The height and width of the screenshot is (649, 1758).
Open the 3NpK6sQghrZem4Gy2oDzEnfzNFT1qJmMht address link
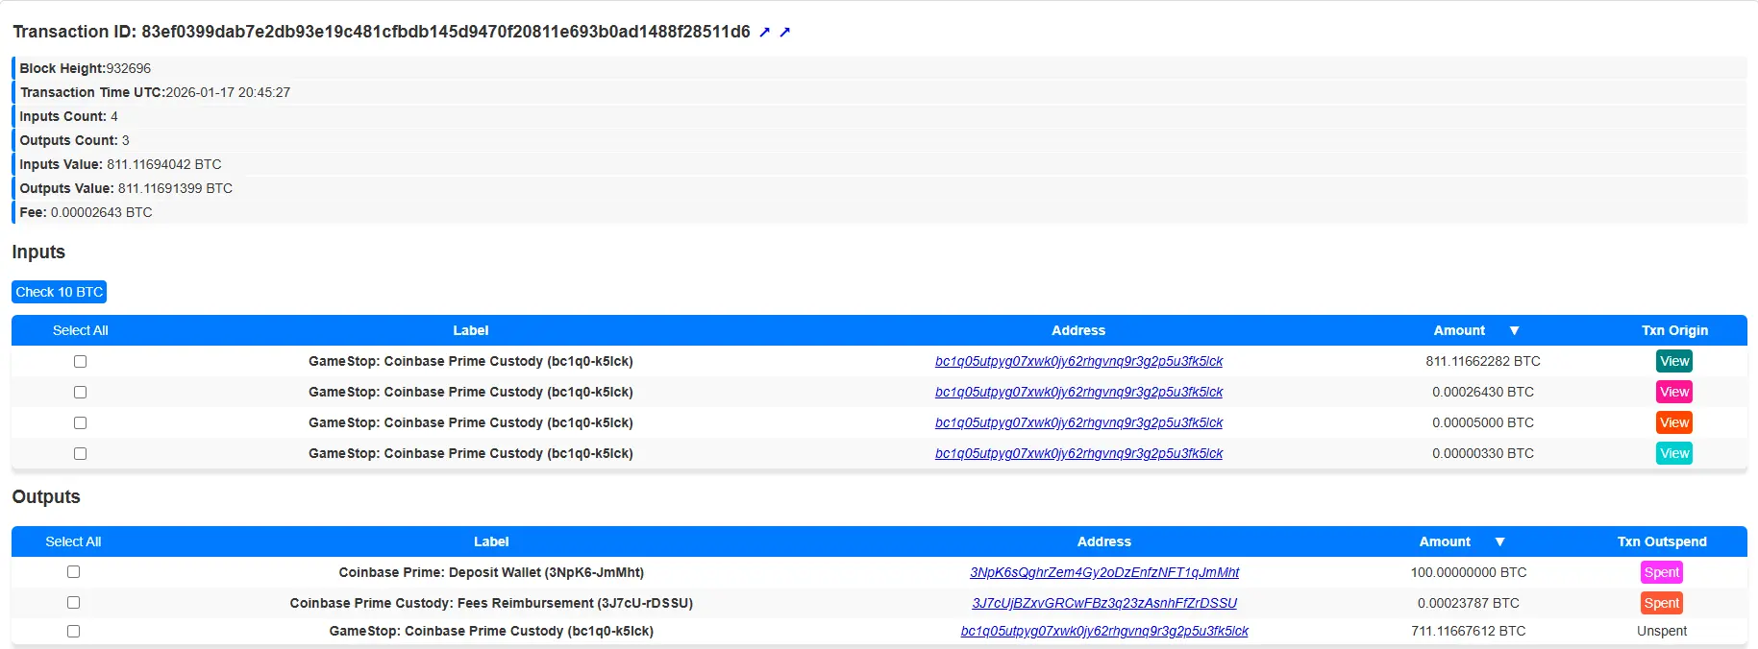[x=1103, y=572]
